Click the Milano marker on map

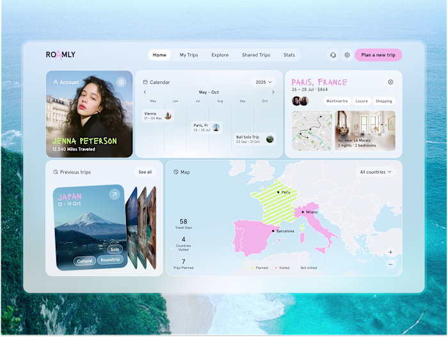coord(303,212)
